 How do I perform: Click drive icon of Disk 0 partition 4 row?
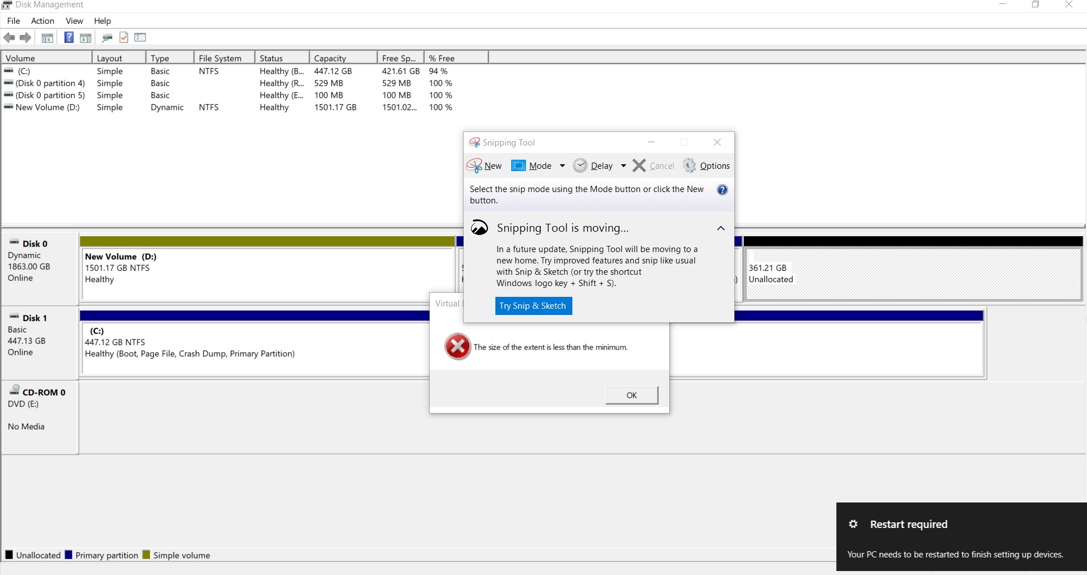click(8, 83)
